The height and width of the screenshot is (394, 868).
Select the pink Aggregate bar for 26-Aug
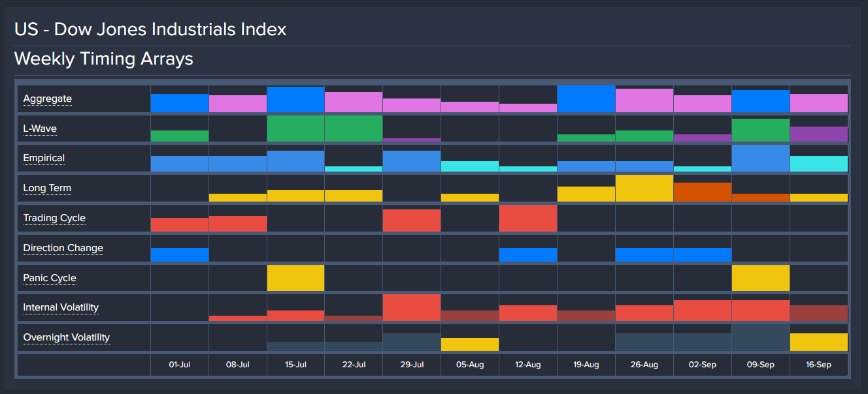[644, 100]
